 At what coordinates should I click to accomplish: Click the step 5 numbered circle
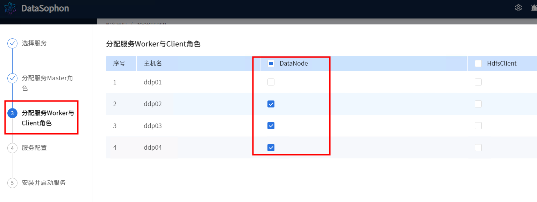[x=12, y=183]
